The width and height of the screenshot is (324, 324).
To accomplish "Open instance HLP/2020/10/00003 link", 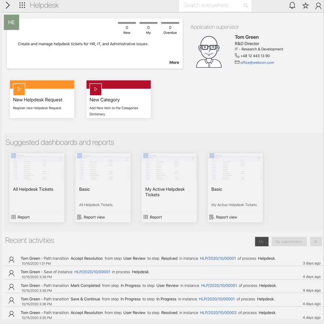I will pyautogui.click(x=218, y=313).
